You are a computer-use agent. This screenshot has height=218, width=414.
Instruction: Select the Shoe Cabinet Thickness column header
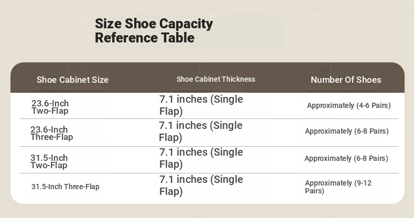[216, 79]
